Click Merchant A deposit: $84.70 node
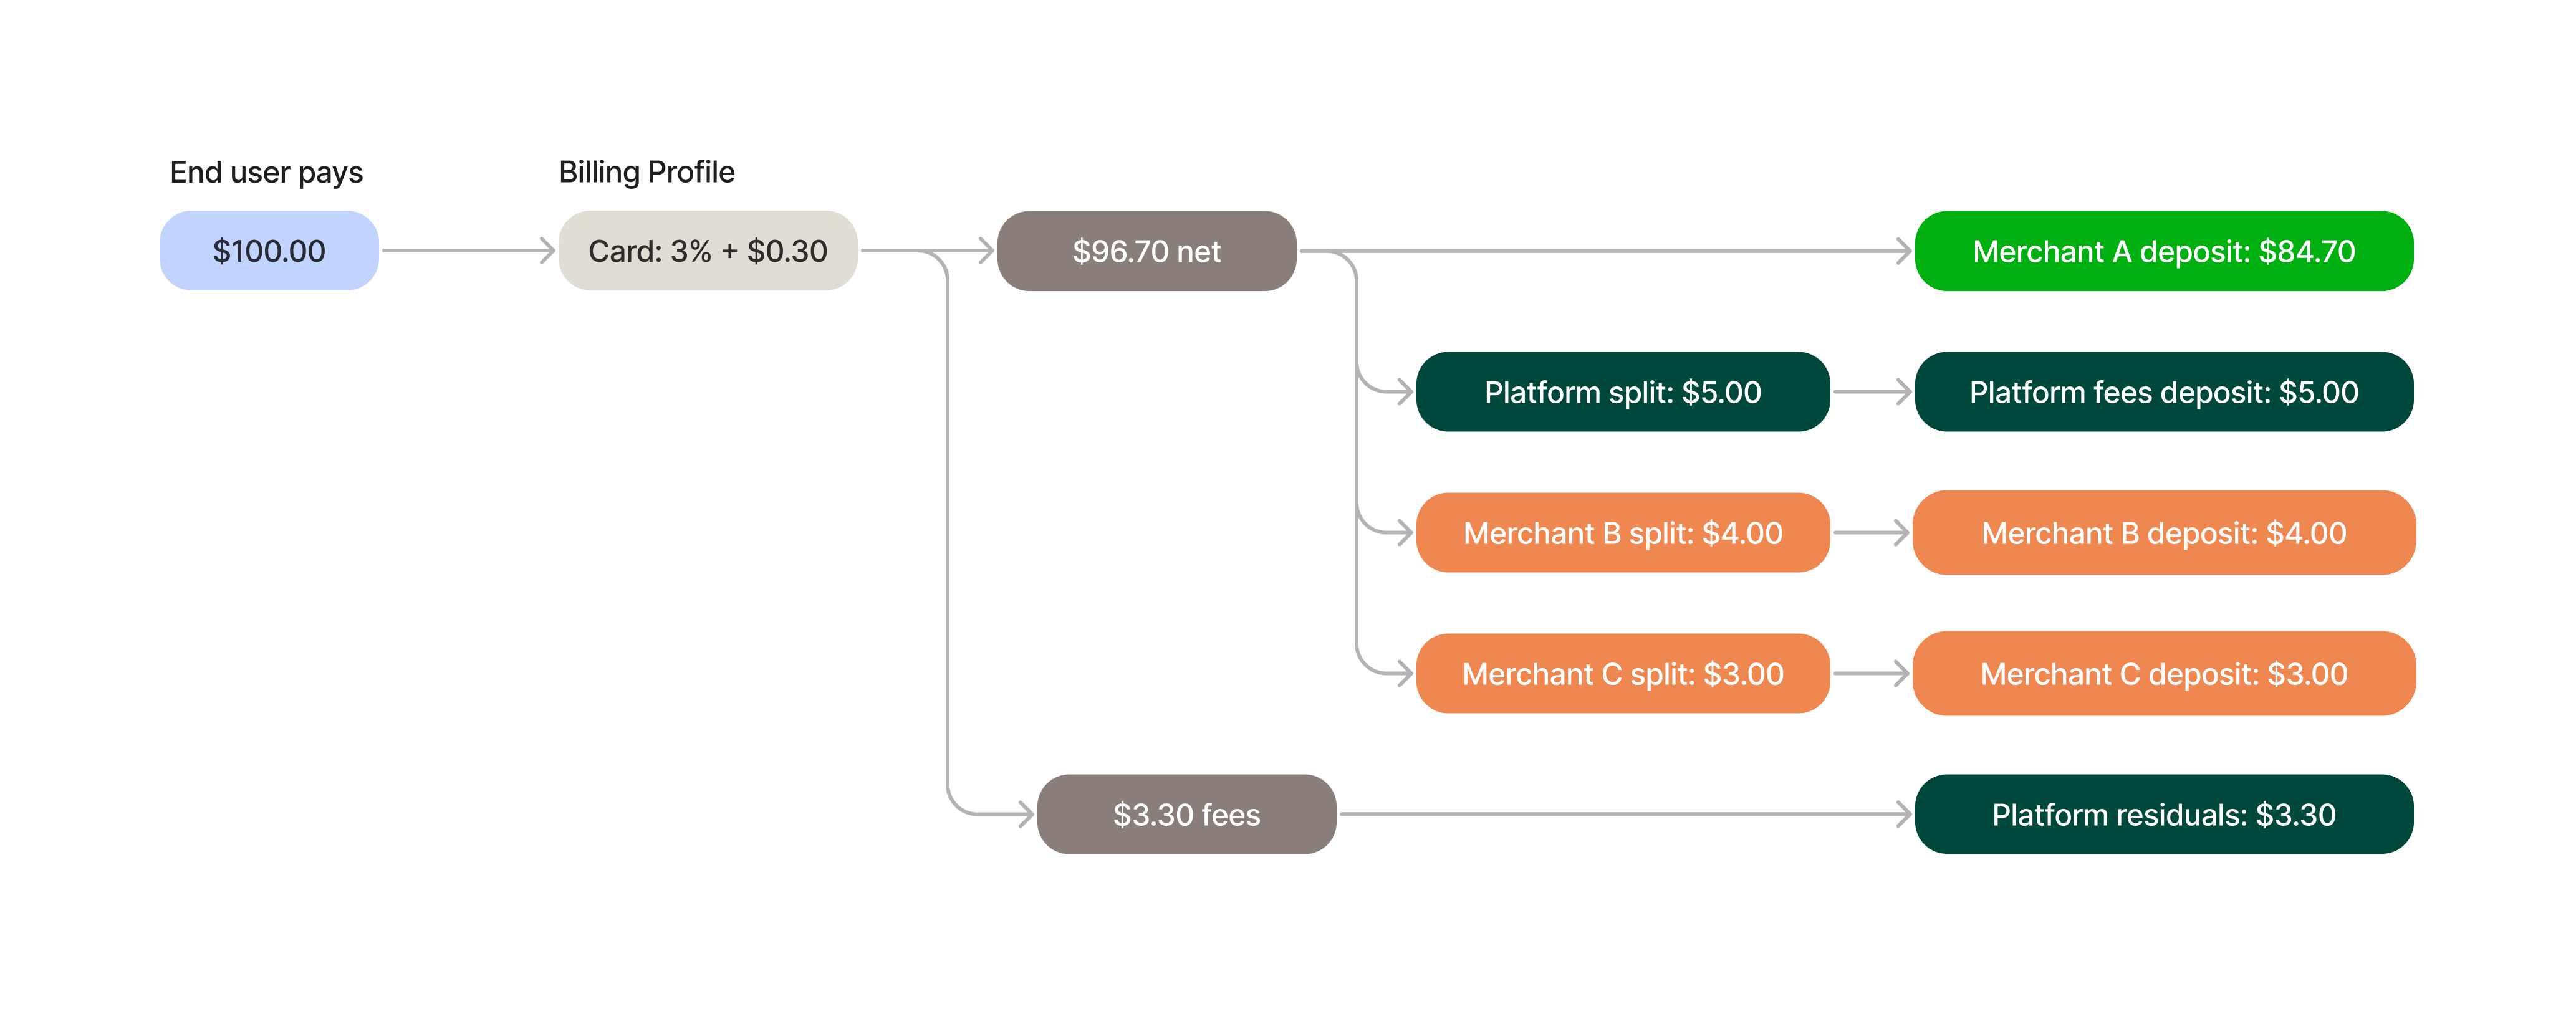Screen dimensions: 2576x1014 point(2164,251)
